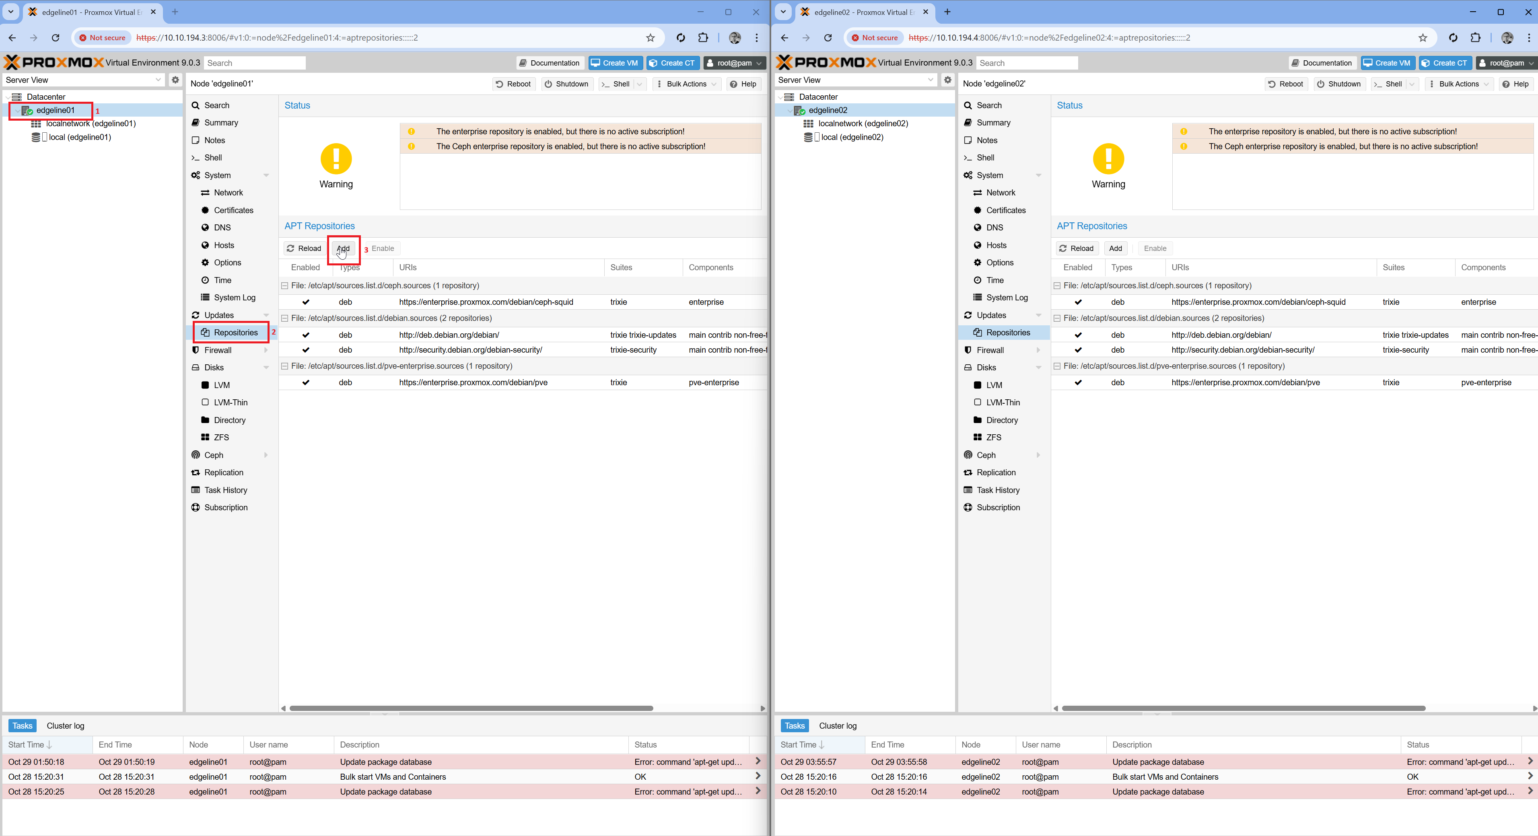The width and height of the screenshot is (1538, 836).
Task: Focus Search field in edgeline01 header
Action: (255, 63)
